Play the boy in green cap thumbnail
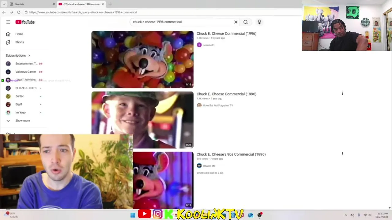Viewport: 392px width, 220px height. click(x=142, y=120)
